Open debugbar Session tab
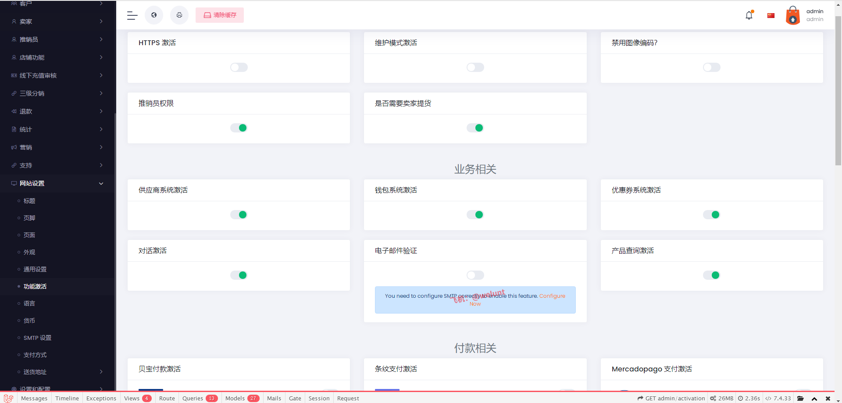 pos(319,398)
